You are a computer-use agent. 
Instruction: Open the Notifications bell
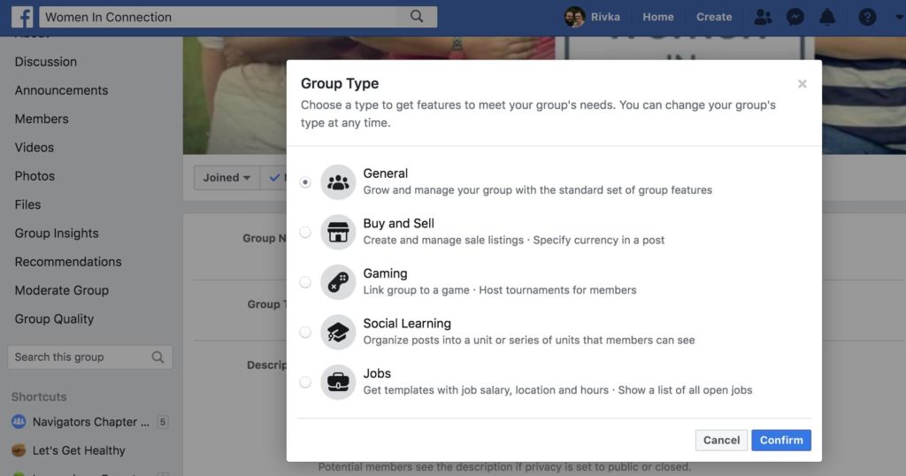tap(827, 17)
